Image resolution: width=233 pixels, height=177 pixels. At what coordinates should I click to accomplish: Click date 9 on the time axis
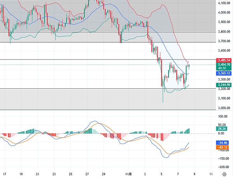(x=194, y=174)
